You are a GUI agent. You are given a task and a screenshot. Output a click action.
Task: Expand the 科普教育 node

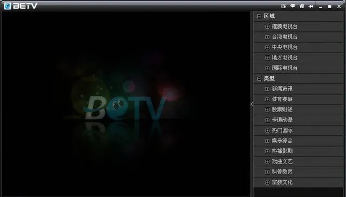[267, 172]
